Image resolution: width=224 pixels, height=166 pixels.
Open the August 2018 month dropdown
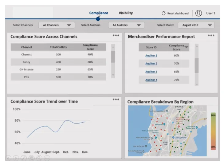196,25
